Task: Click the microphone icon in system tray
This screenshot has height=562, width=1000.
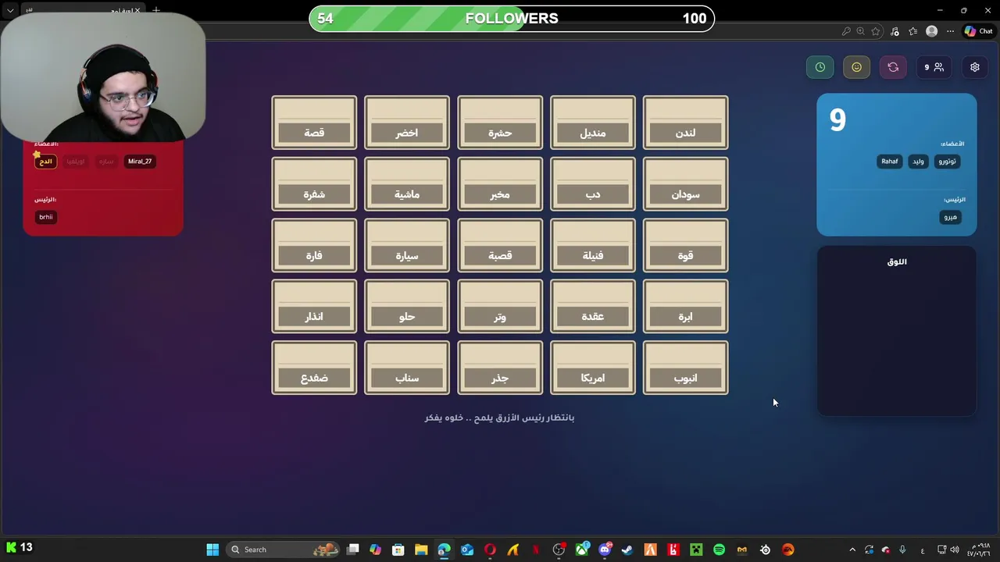Action: [x=902, y=550]
